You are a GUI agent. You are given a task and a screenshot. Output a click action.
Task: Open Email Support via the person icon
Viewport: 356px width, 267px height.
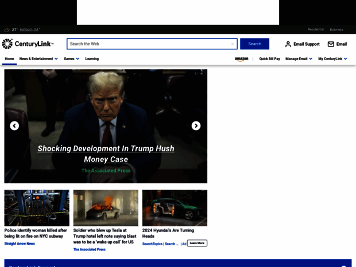tap(288, 44)
